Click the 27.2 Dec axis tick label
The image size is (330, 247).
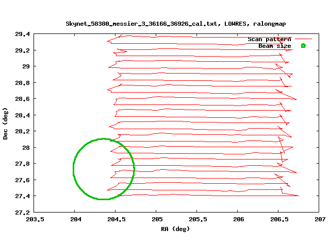(23, 213)
